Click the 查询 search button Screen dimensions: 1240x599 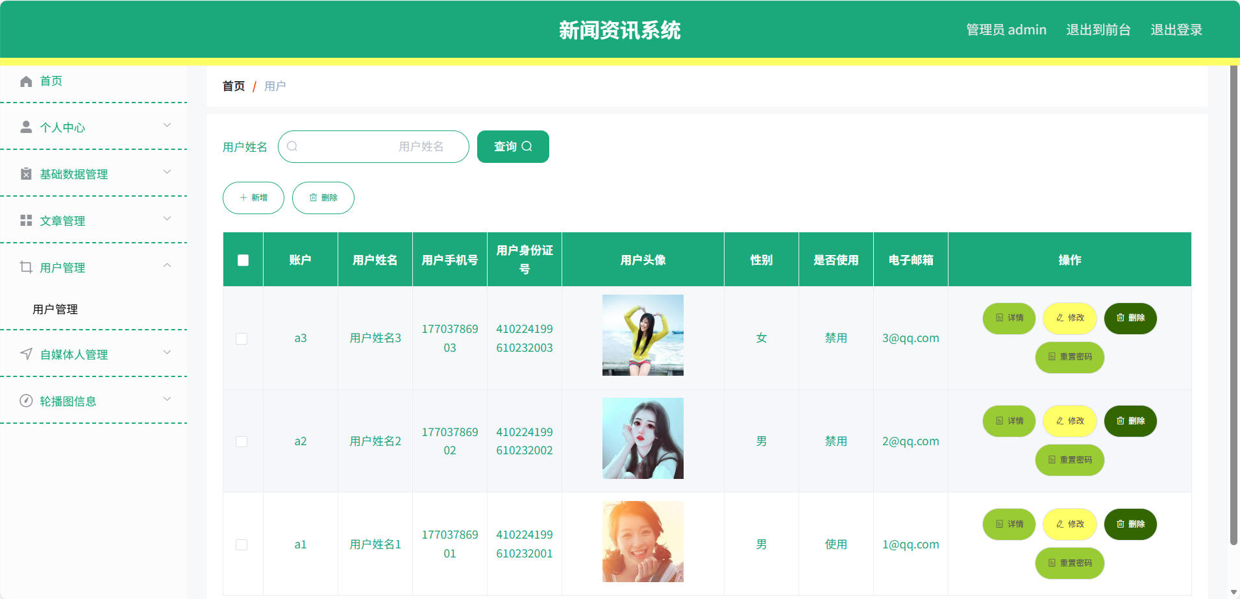(x=513, y=147)
